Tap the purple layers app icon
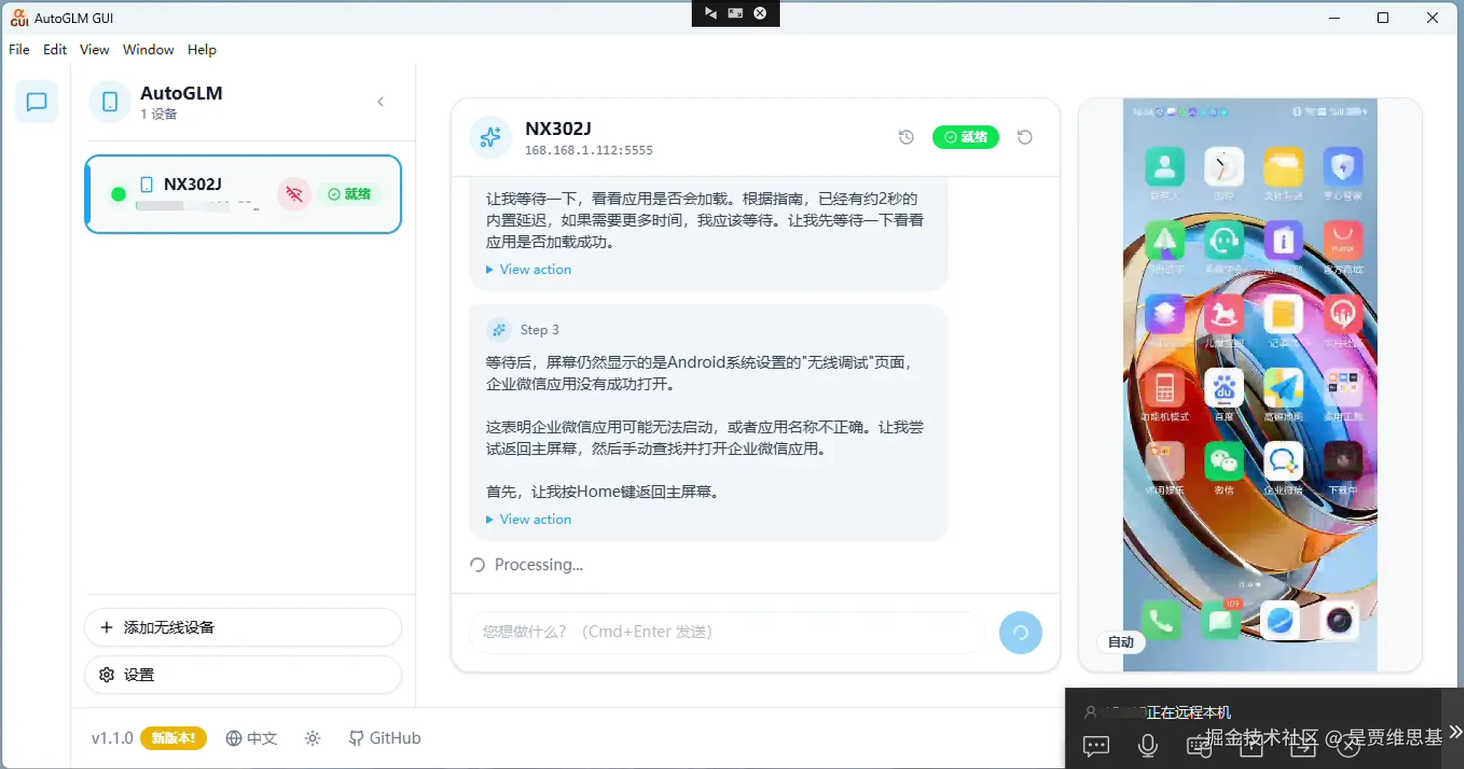1464x769 pixels. [1164, 314]
